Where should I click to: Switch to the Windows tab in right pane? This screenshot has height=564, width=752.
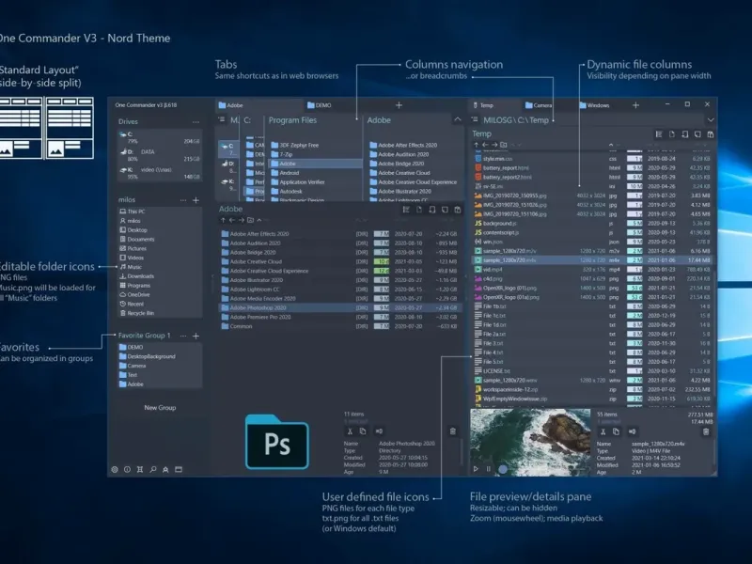[x=599, y=105]
